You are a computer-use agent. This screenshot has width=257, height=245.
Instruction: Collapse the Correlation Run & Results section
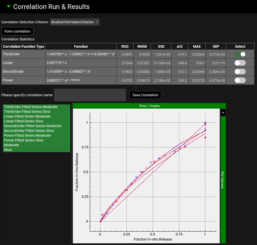[9, 7]
